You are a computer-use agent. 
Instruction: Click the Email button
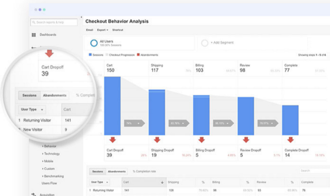pyautogui.click(x=90, y=30)
